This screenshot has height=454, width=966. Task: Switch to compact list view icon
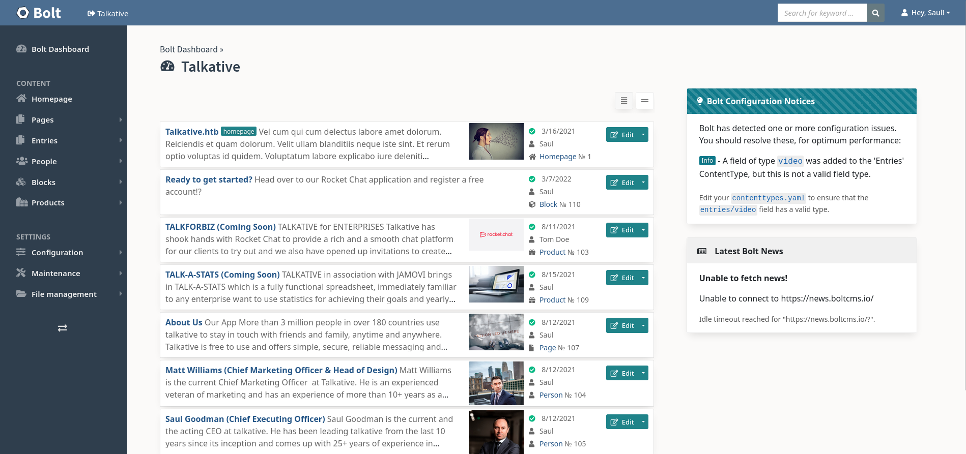point(645,101)
